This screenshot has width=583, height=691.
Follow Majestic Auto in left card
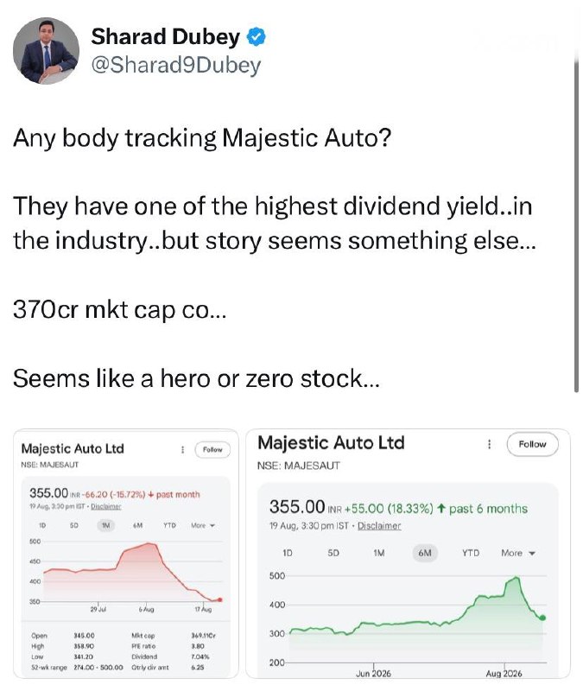(x=212, y=449)
